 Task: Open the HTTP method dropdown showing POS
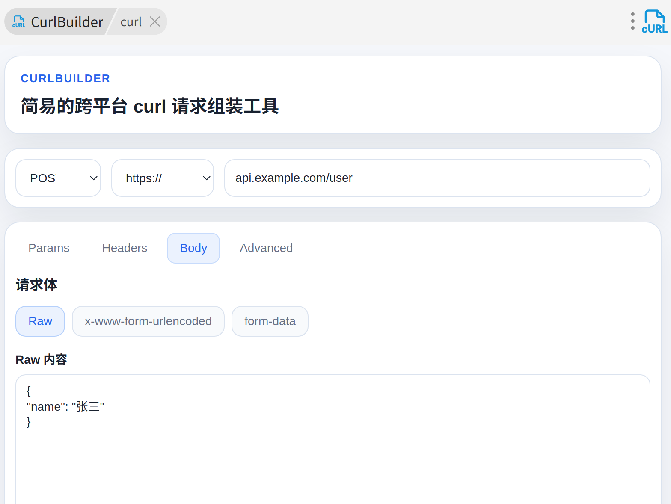[x=58, y=178]
